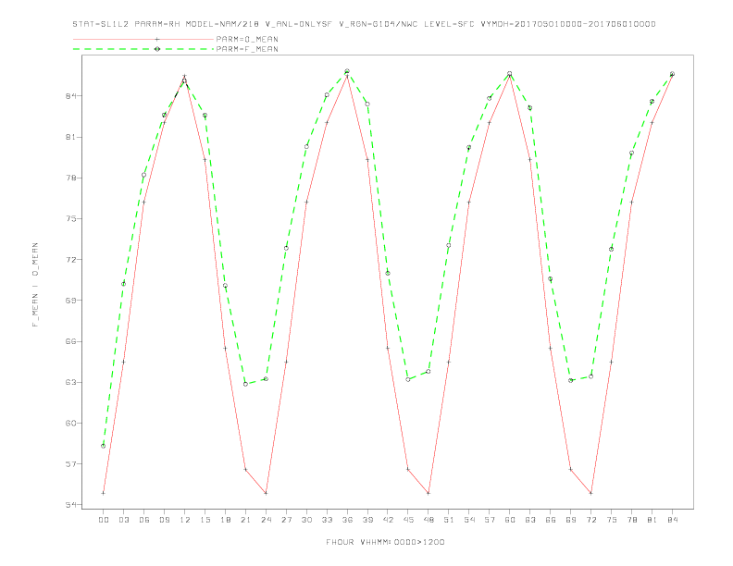Click F_MEAN circle data point at hour 84

click(672, 74)
